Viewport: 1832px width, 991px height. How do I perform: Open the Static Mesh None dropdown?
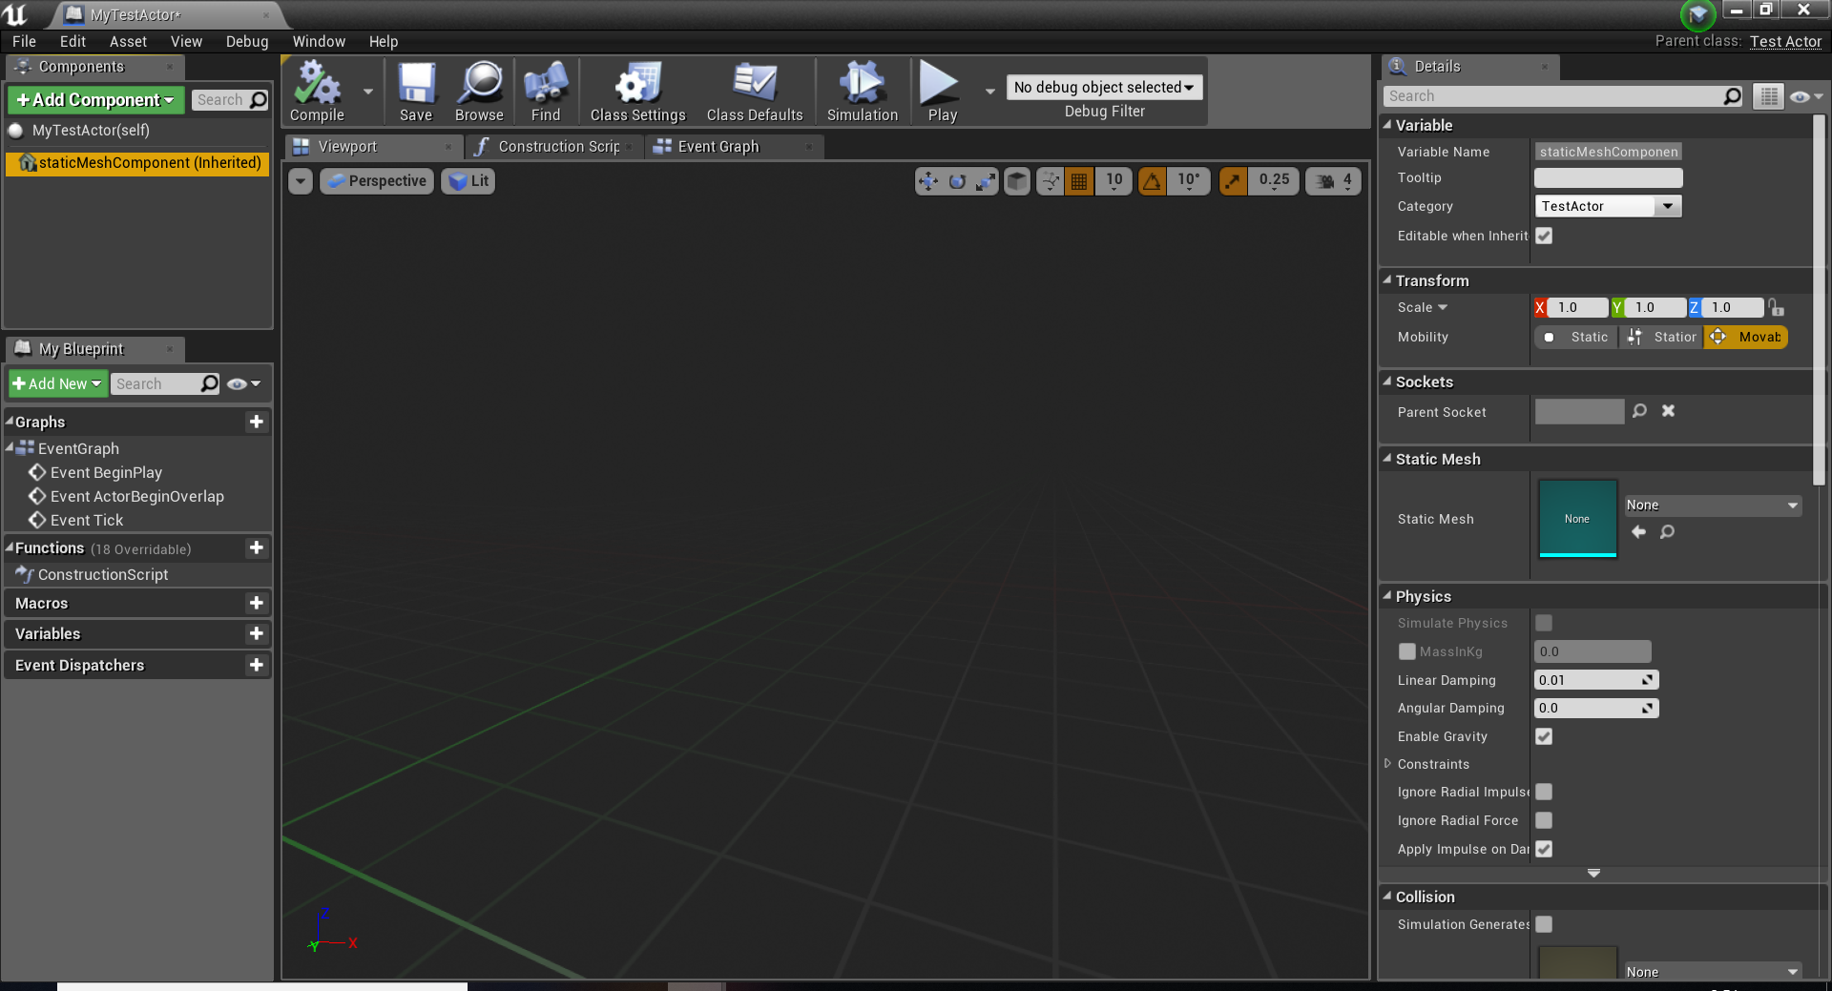pyautogui.click(x=1711, y=505)
